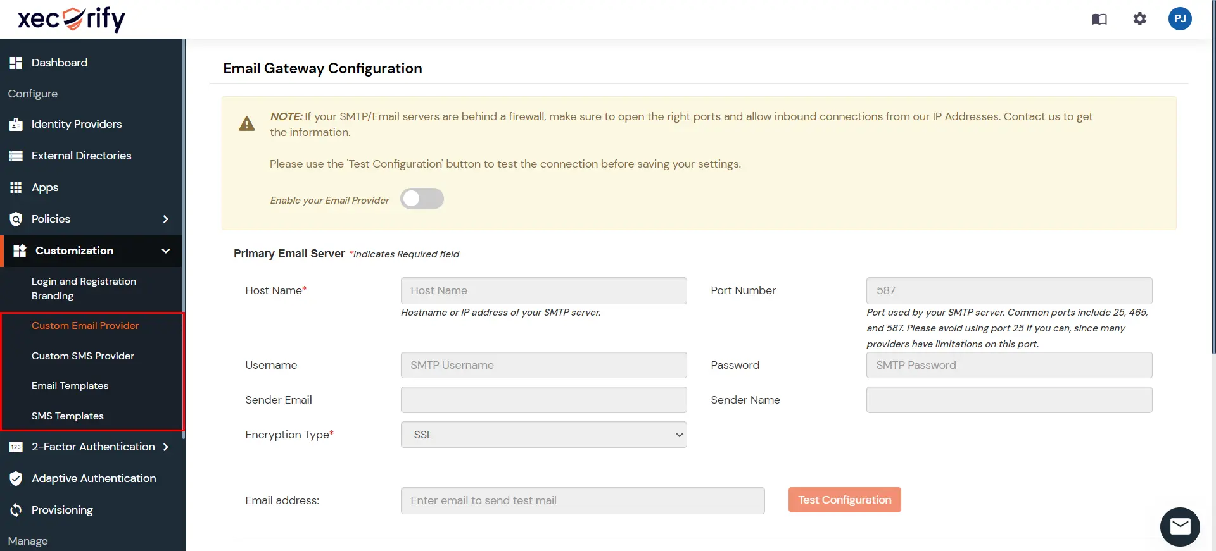Click the settings gear in the header

tap(1139, 19)
